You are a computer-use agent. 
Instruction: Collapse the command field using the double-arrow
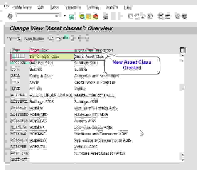coord(65,16)
